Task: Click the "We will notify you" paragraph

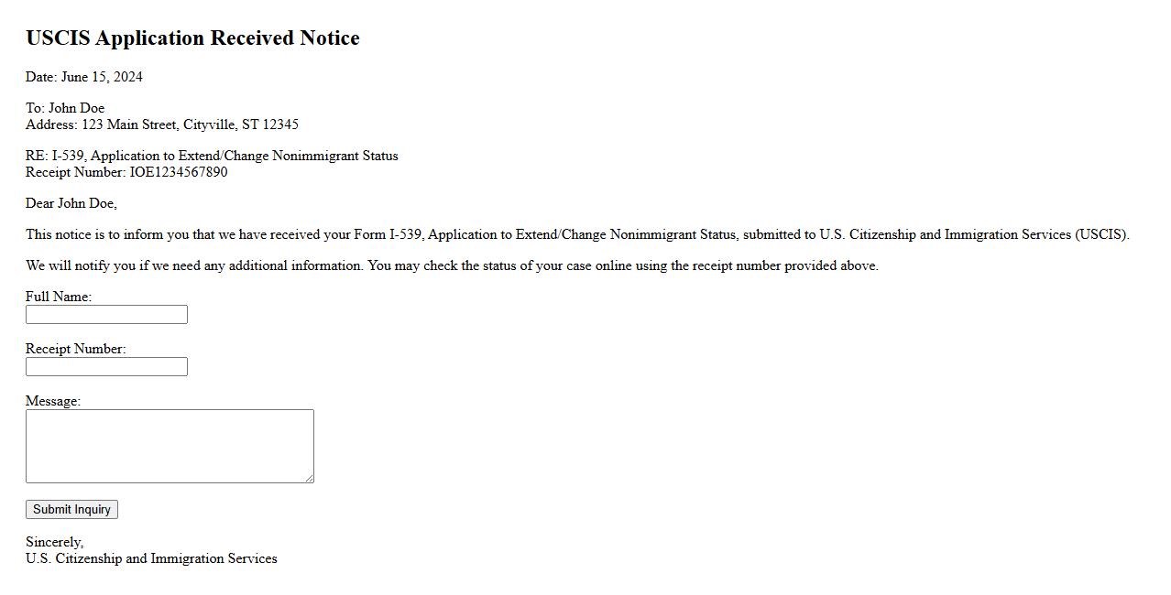Action: pyautogui.click(x=452, y=265)
